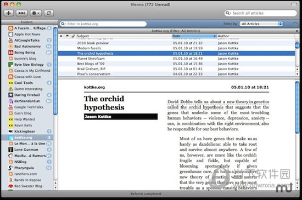302x200 pixels.
Task: Open the Apple Hot News feed
Action: (27, 34)
